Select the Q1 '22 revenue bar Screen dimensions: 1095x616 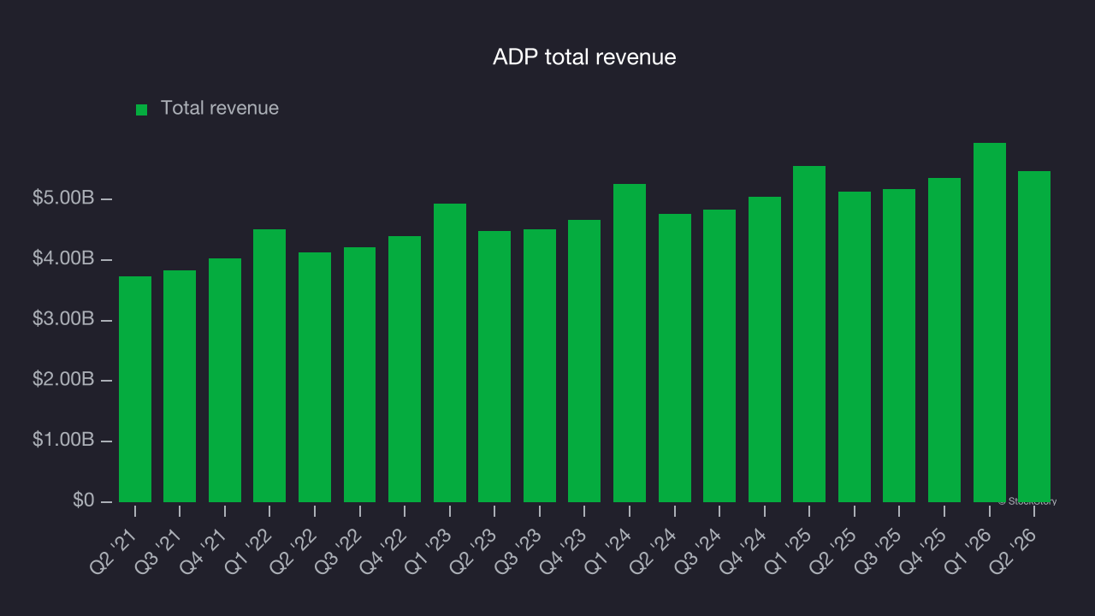pyautogui.click(x=269, y=365)
